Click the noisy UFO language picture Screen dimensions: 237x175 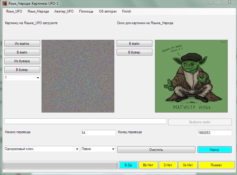(78, 76)
